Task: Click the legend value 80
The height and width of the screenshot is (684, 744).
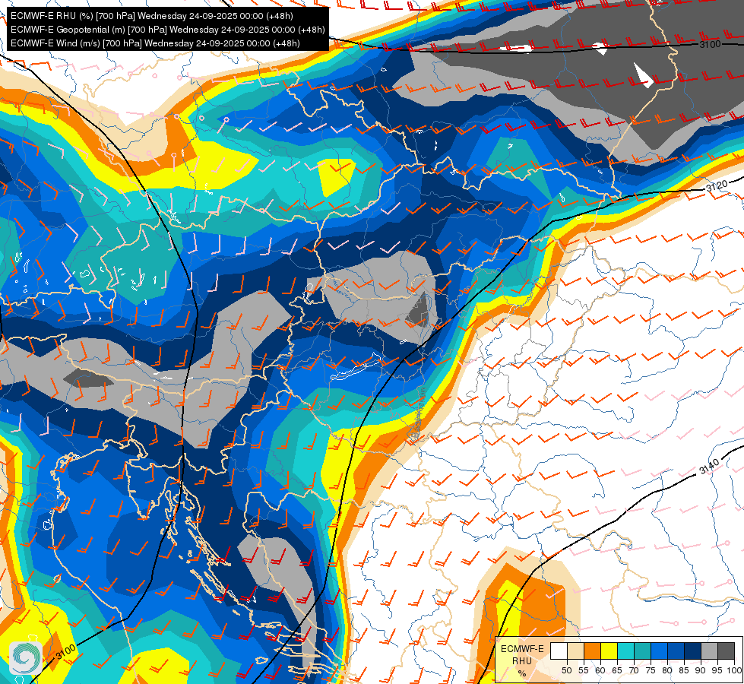Action: point(667,670)
